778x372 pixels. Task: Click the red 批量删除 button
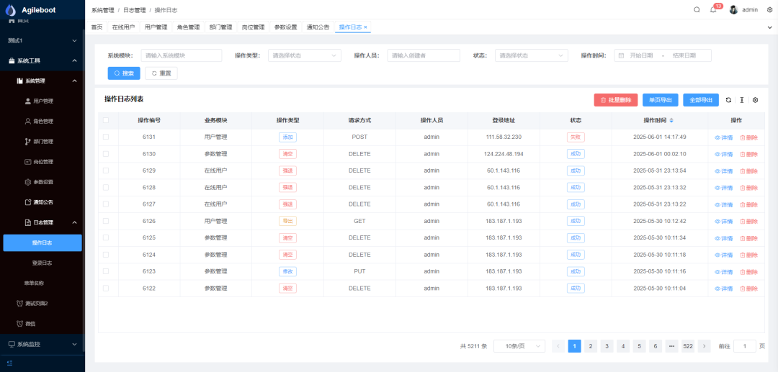(615, 100)
